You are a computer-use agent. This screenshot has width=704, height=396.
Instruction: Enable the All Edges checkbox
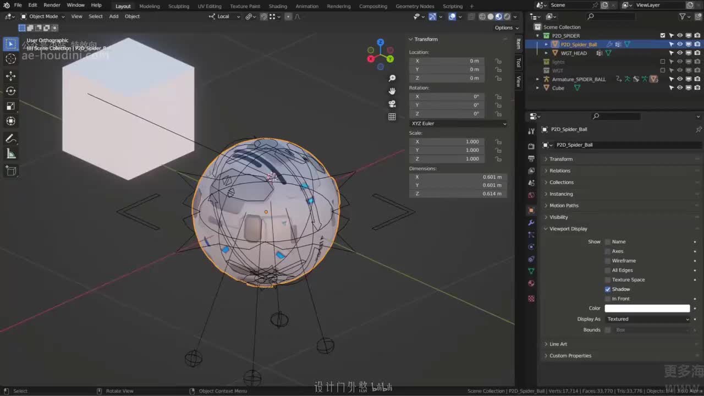click(x=608, y=271)
